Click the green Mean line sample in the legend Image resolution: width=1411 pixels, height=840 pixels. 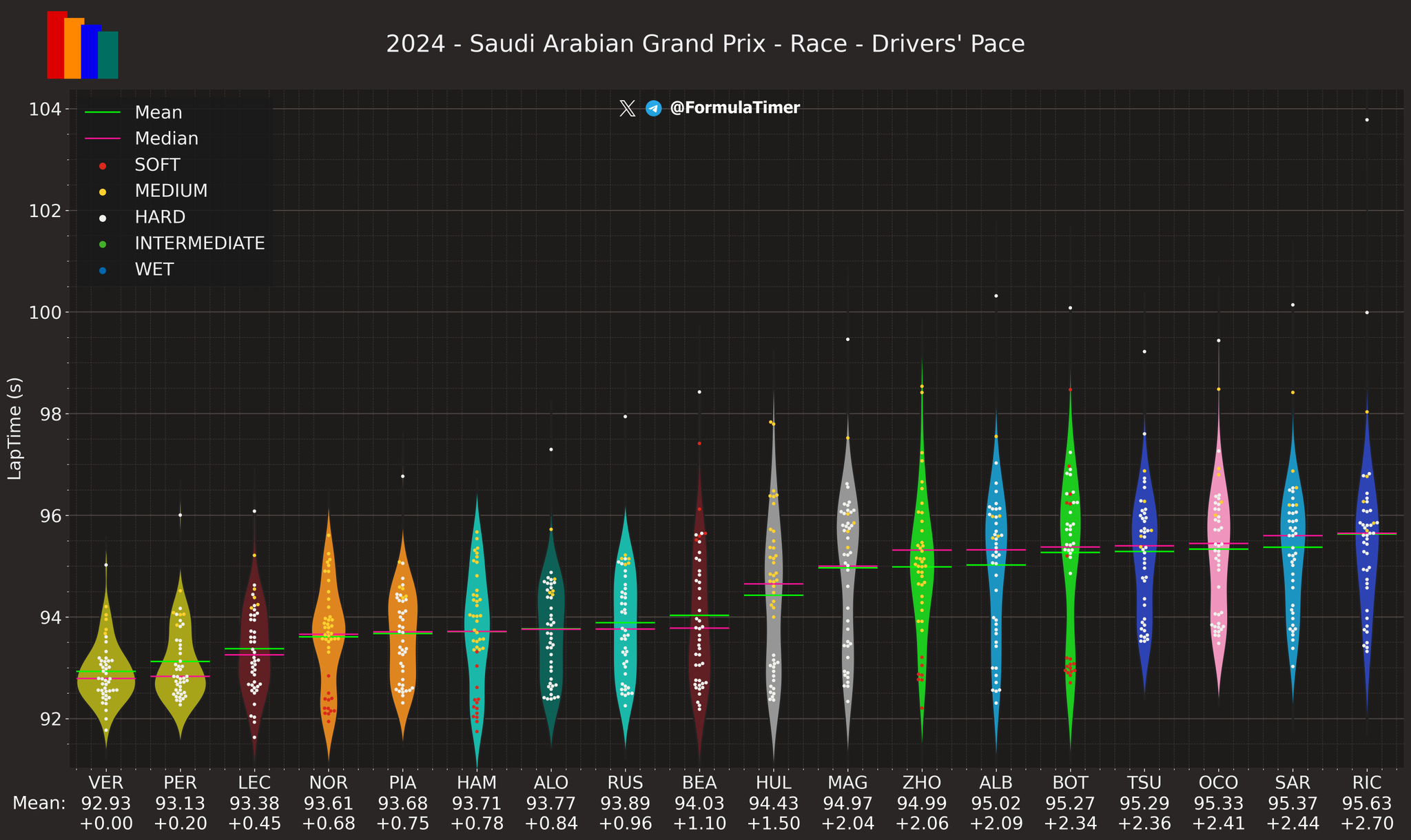[102, 112]
